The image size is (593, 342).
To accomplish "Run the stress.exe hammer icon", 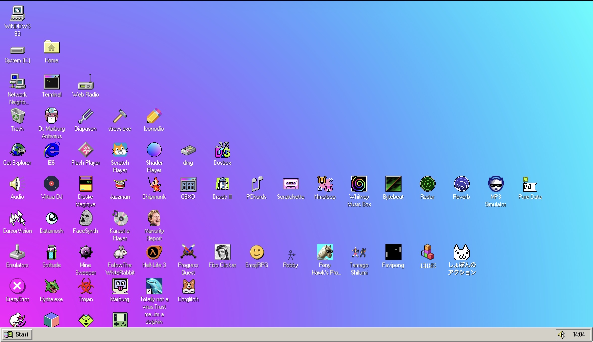I will (120, 116).
